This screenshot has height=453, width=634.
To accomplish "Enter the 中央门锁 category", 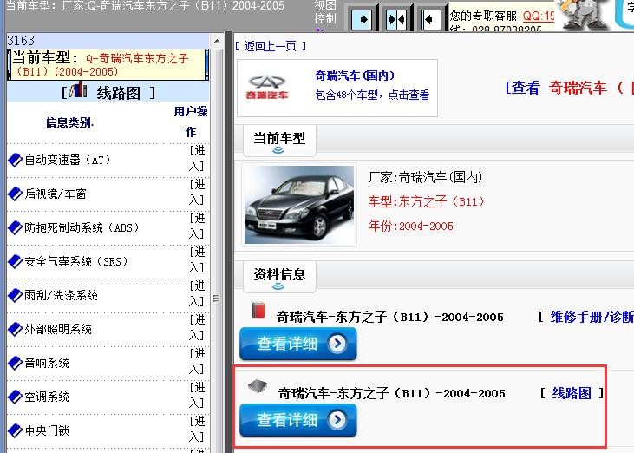I will 198,429.
